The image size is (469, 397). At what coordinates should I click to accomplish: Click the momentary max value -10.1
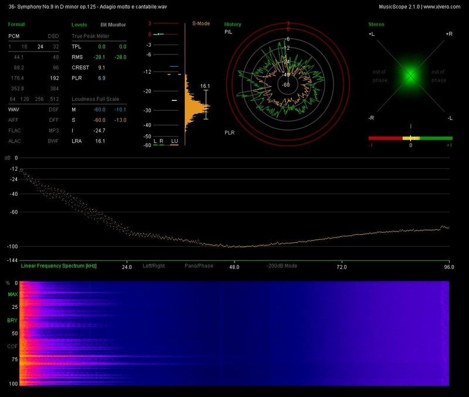(120, 110)
